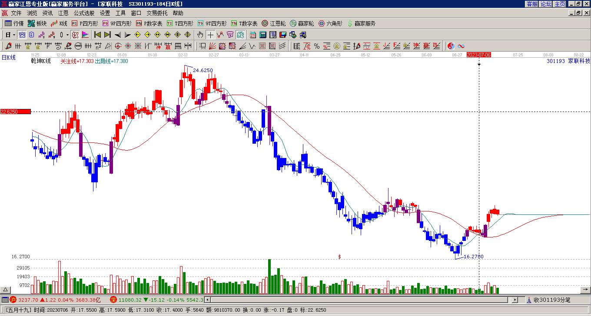Screen dimensions: 591x316
Task: Launch the 江恩轮 Gann wheel
Action: coord(274,23)
